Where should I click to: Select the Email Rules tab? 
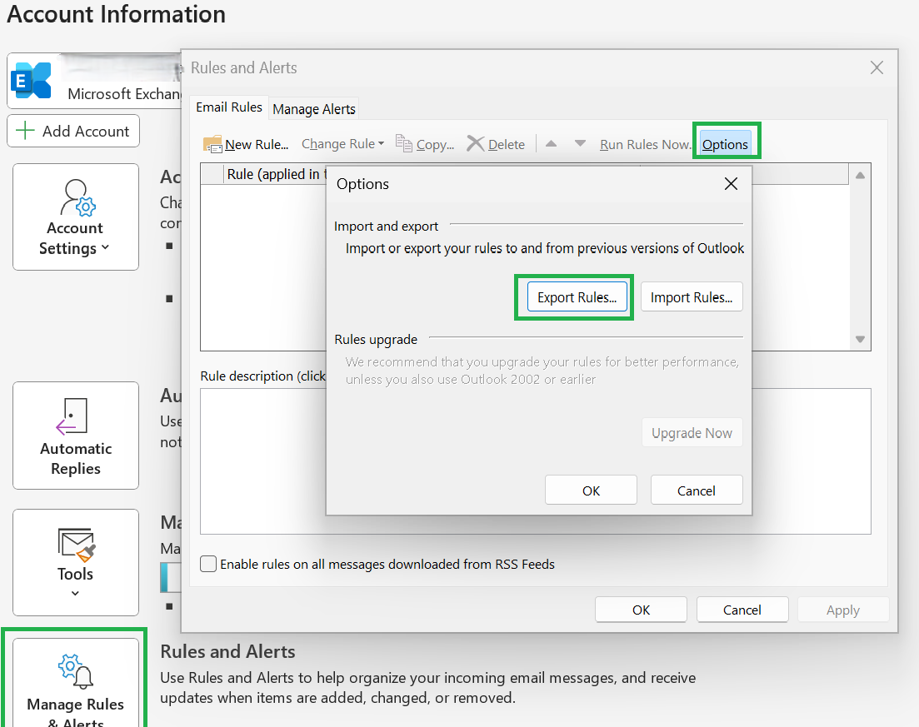(x=229, y=107)
